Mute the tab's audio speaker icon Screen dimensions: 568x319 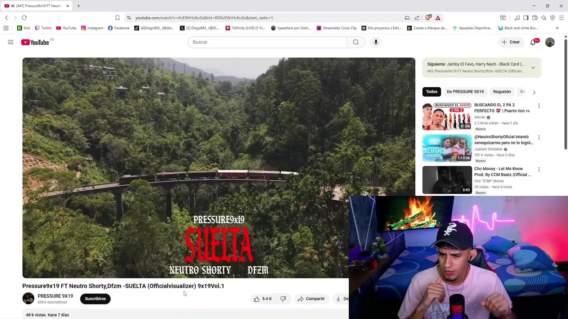coord(12,6)
